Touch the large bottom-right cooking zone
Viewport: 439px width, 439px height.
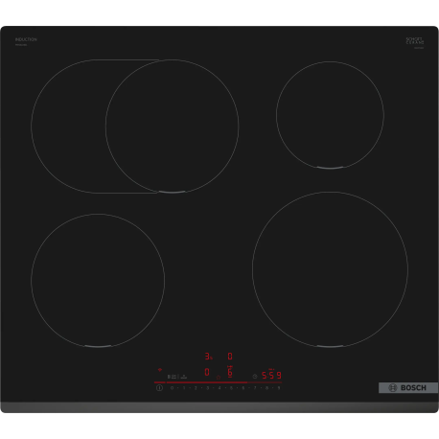(x=330, y=269)
